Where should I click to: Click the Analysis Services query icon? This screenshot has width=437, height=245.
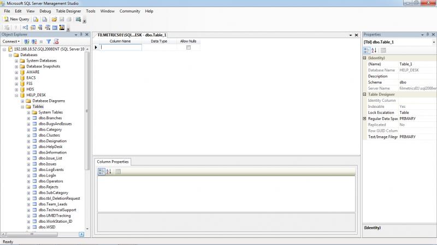45,19
